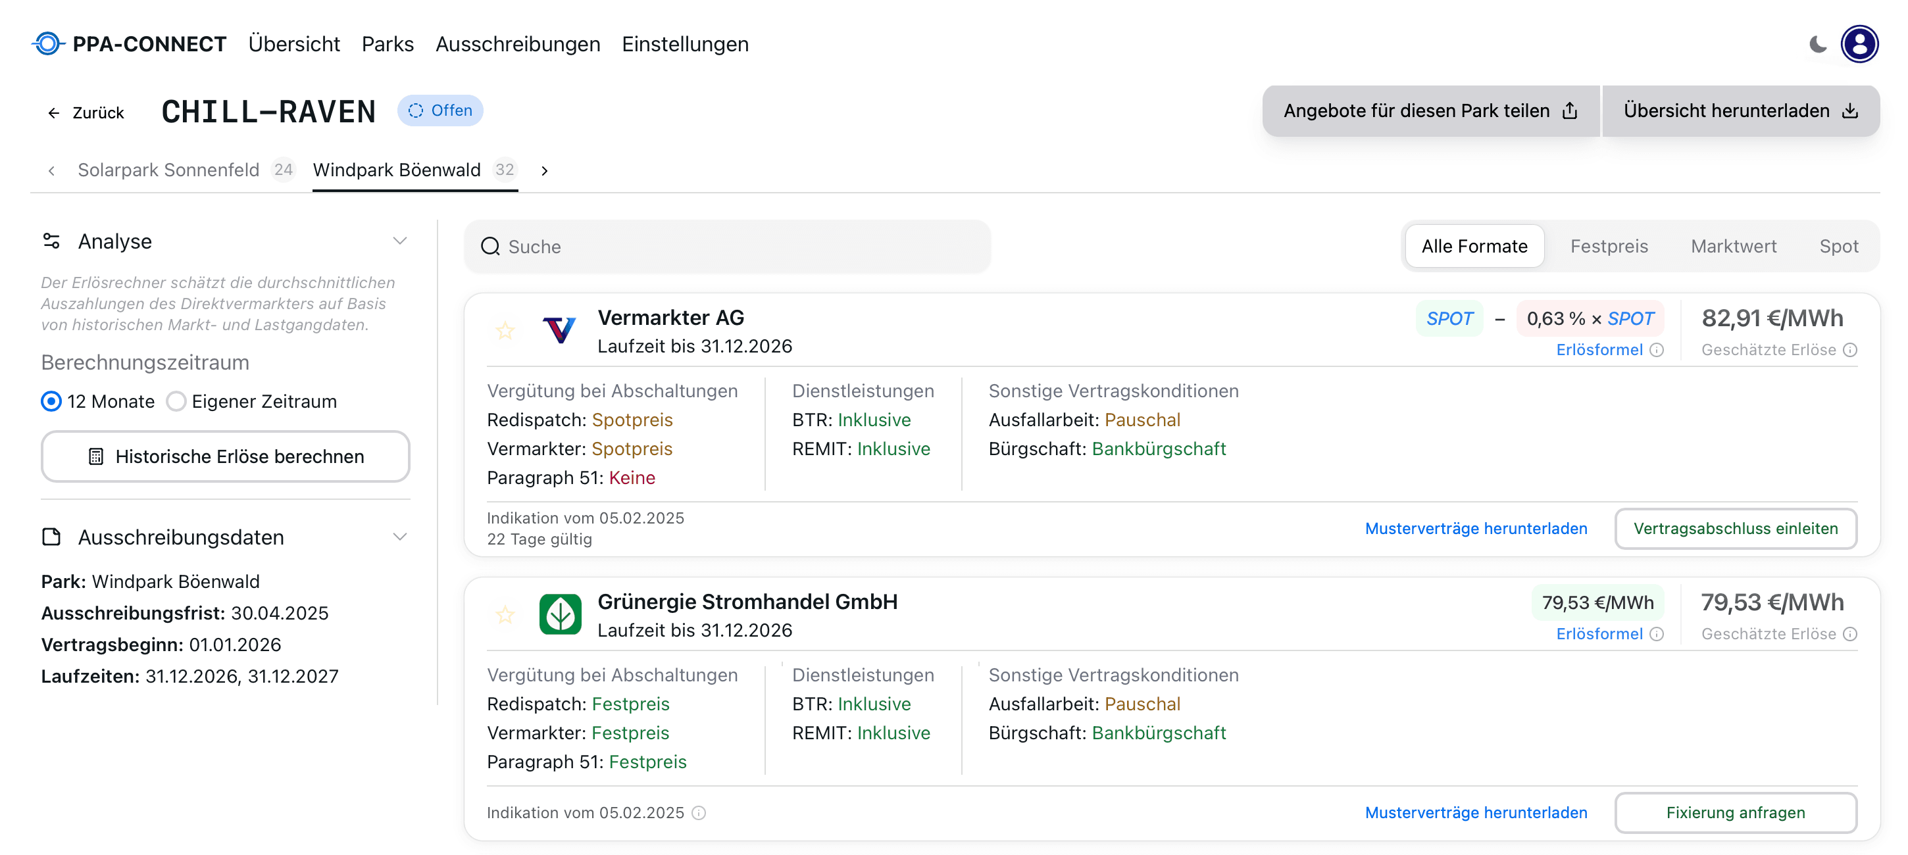Open the user profile avatar
Image resolution: width=1908 pixels, height=855 pixels.
pyautogui.click(x=1859, y=45)
